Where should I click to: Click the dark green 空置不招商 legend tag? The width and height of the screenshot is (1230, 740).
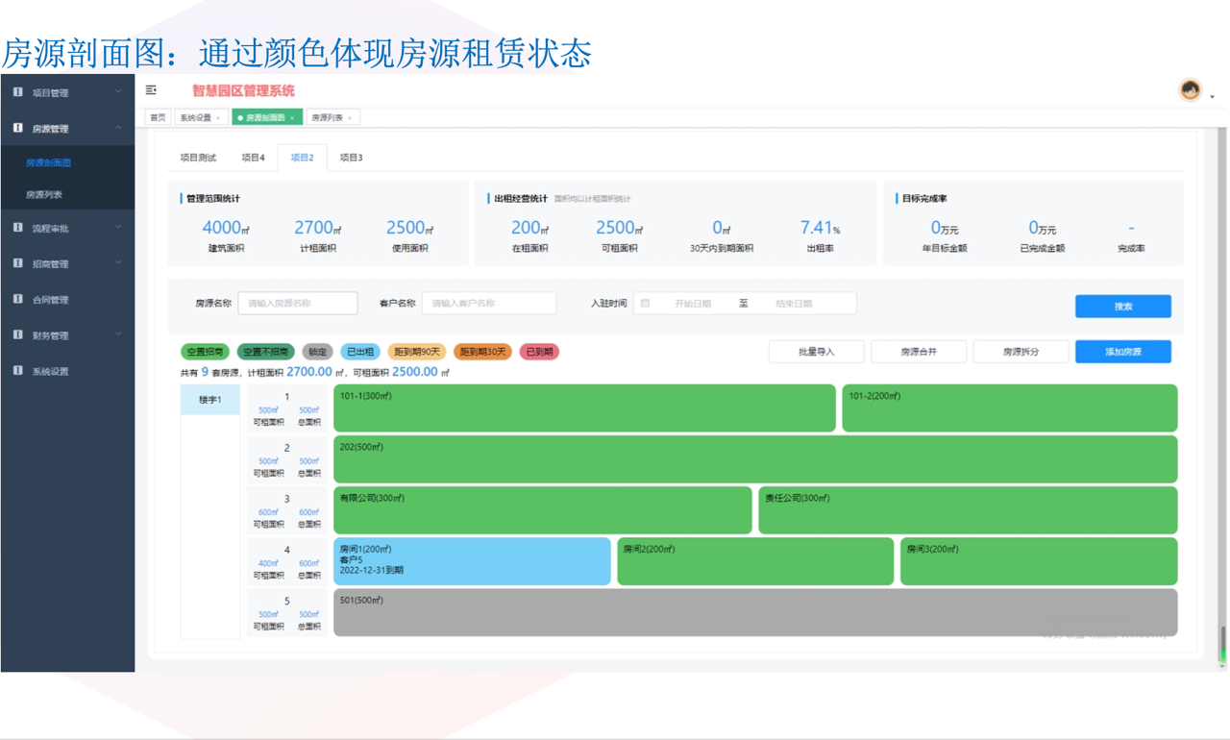[x=266, y=352]
